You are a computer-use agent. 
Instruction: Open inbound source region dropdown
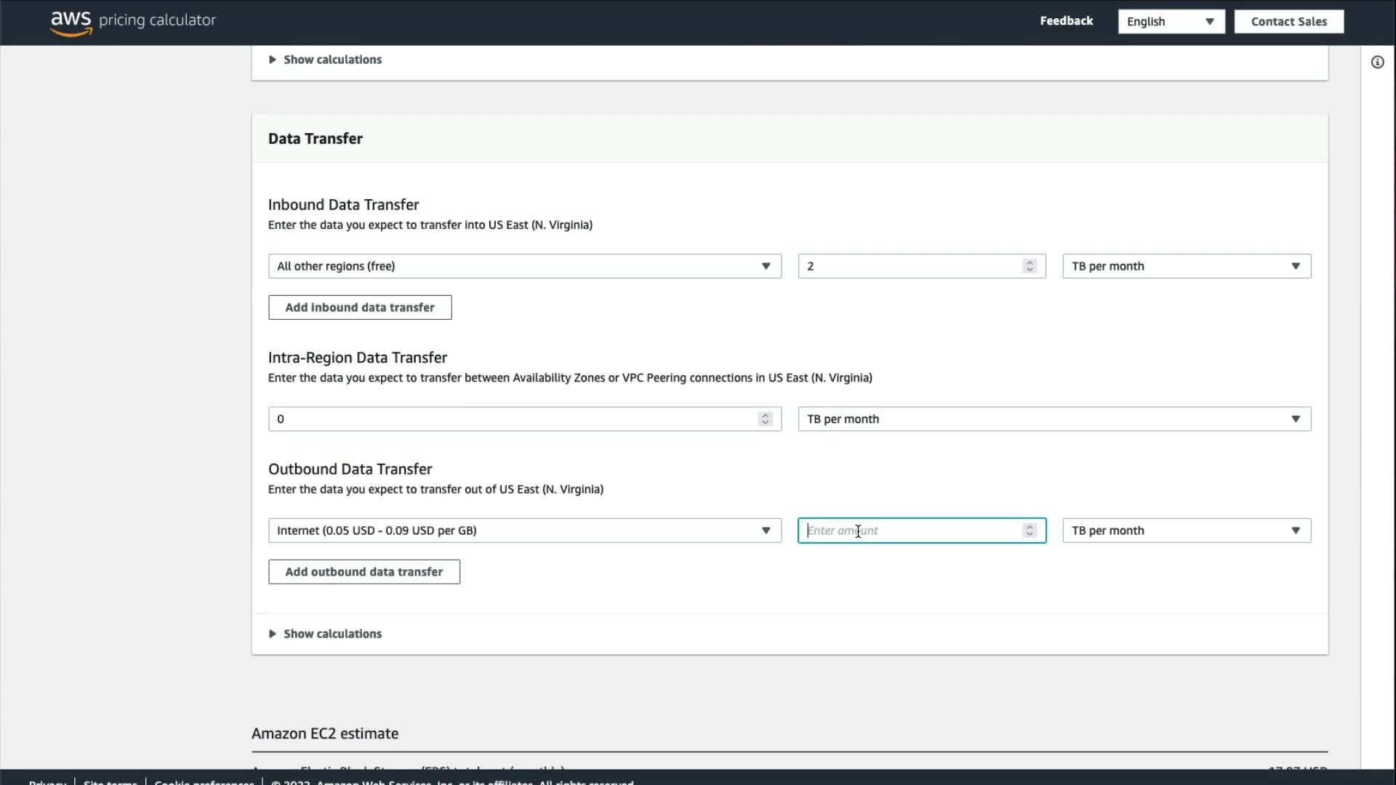click(x=524, y=266)
